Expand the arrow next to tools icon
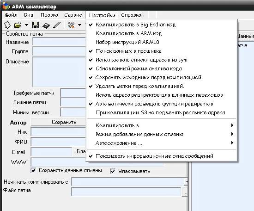 pos(79,25)
